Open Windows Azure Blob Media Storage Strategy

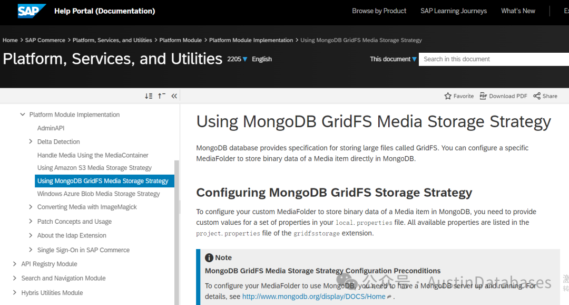pos(99,194)
